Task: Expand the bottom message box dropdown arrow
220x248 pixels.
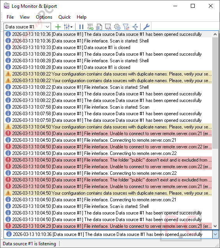Action: [x=215, y=234]
